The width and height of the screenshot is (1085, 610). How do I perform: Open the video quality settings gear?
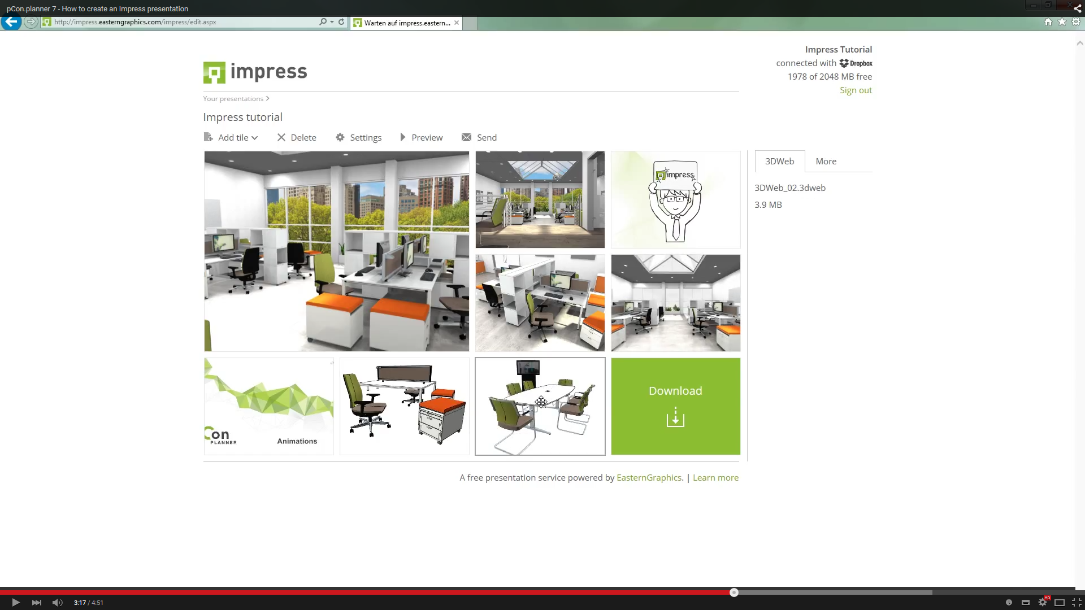coord(1043,603)
